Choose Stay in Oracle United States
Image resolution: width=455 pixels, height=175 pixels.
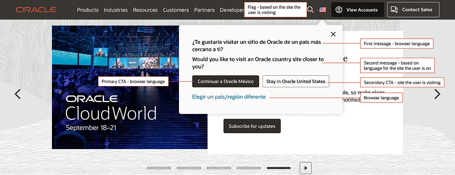tap(296, 81)
